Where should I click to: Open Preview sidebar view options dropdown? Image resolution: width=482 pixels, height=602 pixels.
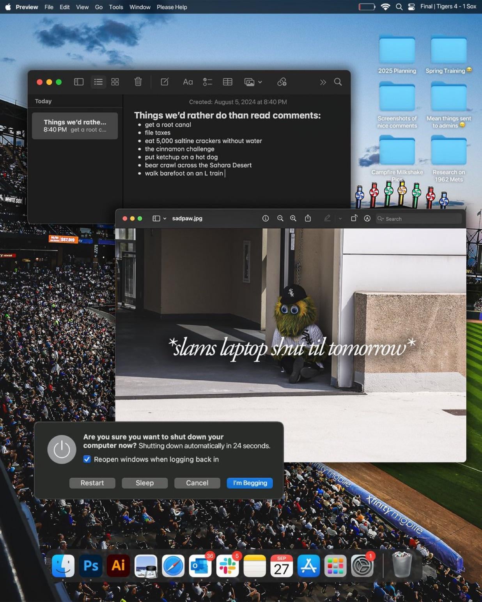tap(165, 219)
